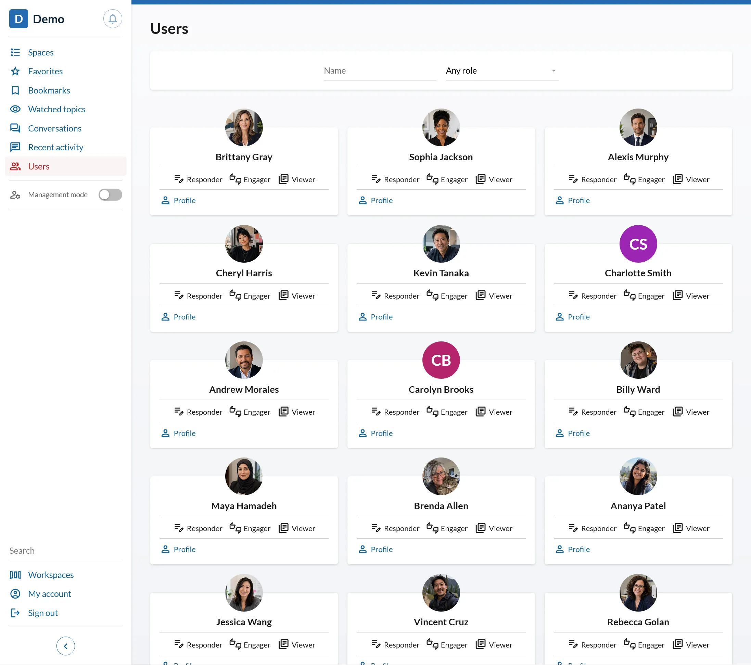This screenshot has width=751, height=665.
Task: Click Engager icon on Cheryl Harris's card
Action: coord(236,295)
